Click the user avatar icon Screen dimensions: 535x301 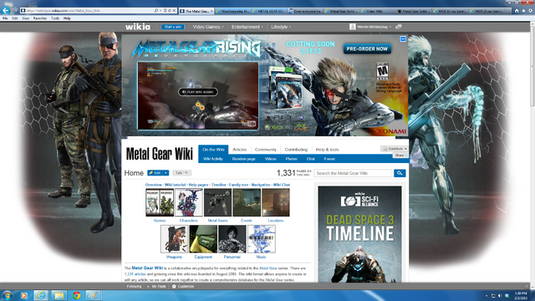pos(353,27)
